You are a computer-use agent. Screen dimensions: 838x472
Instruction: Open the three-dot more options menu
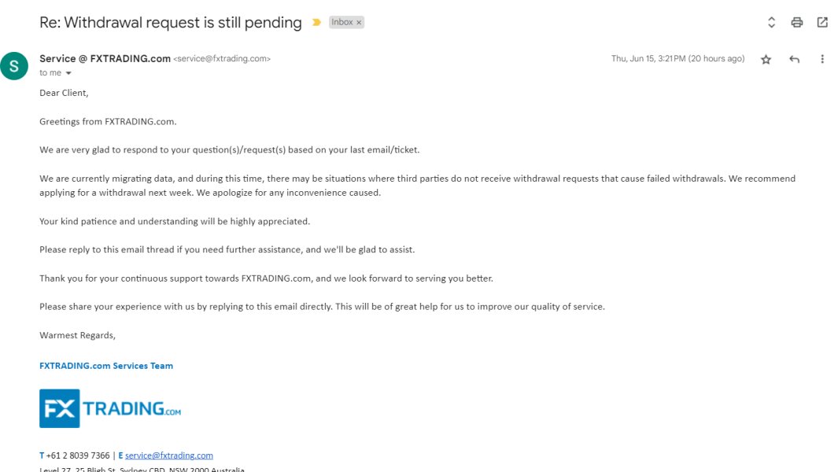click(x=822, y=59)
